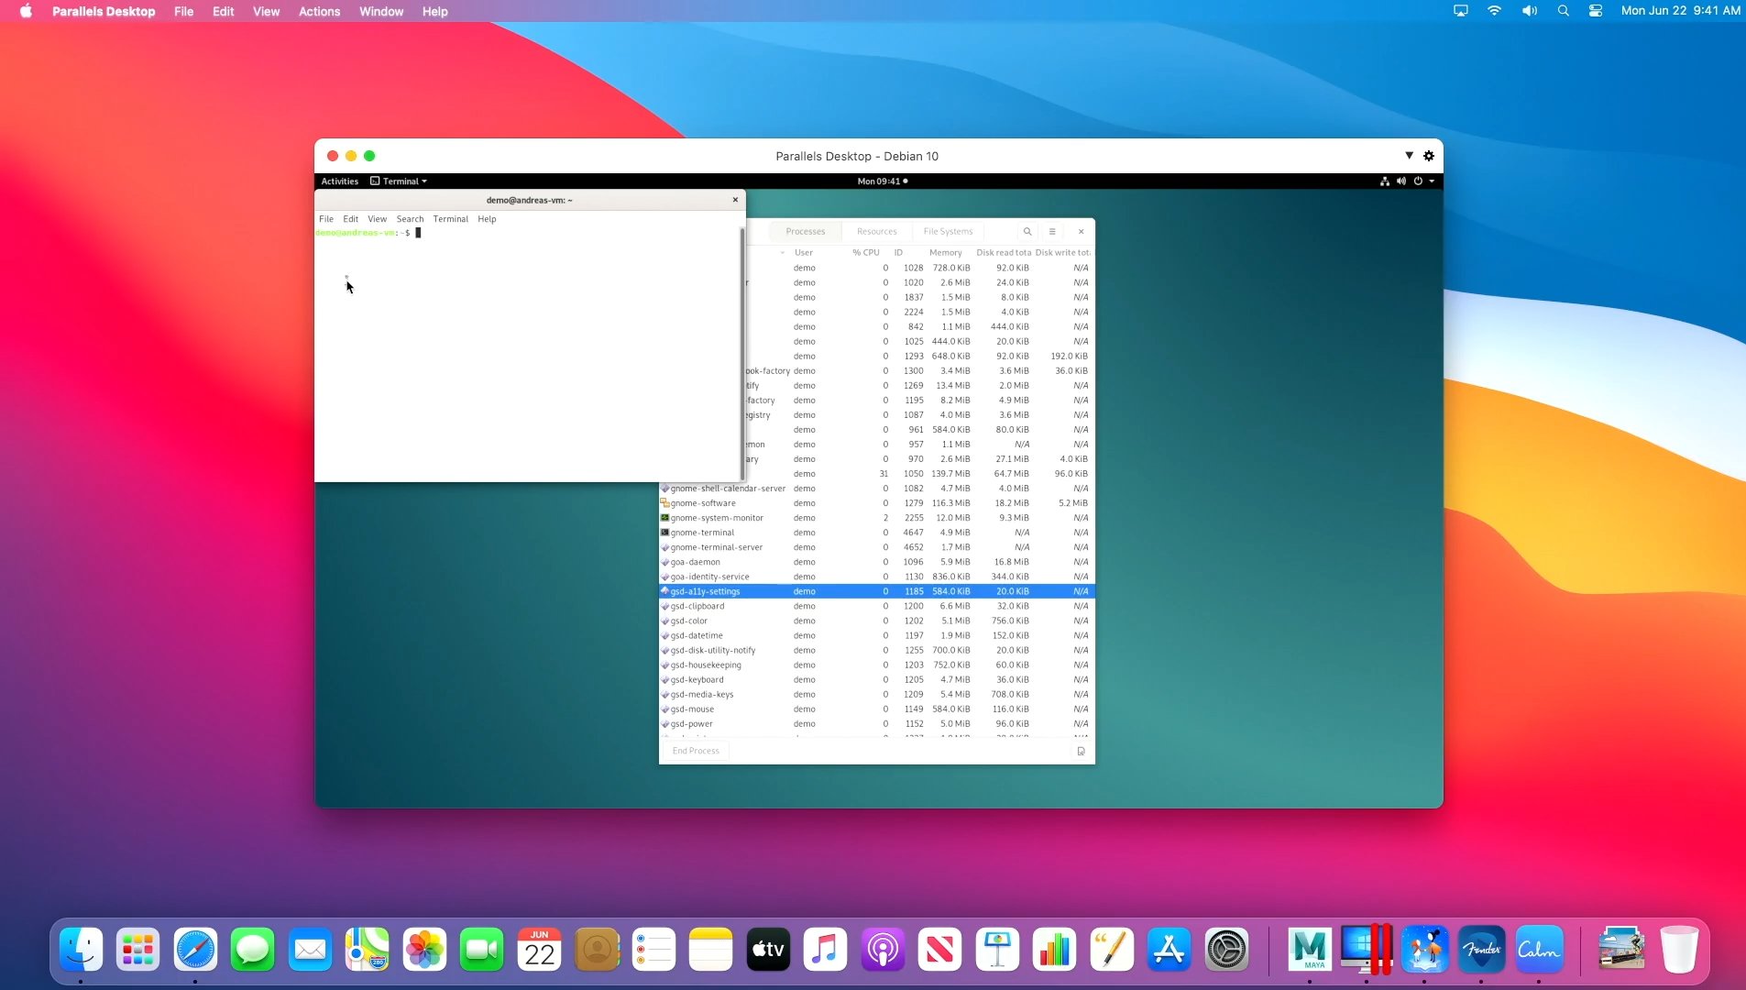This screenshot has height=990, width=1746.
Task: Open Maya from the Dock
Action: click(1309, 949)
